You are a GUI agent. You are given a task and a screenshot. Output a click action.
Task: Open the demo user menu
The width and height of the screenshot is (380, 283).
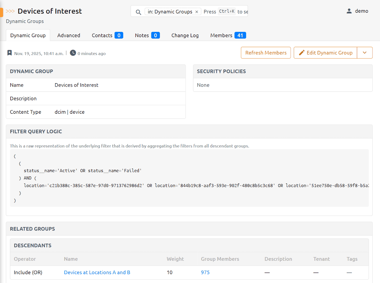pyautogui.click(x=361, y=11)
